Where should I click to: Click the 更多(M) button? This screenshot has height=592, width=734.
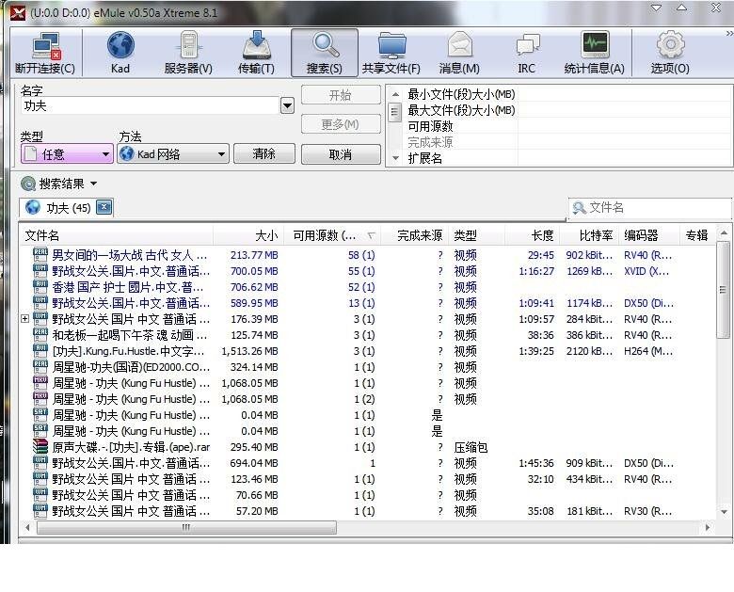(341, 124)
